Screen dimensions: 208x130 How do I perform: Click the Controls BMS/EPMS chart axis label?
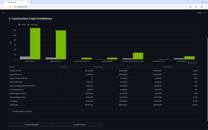pos(107,61)
